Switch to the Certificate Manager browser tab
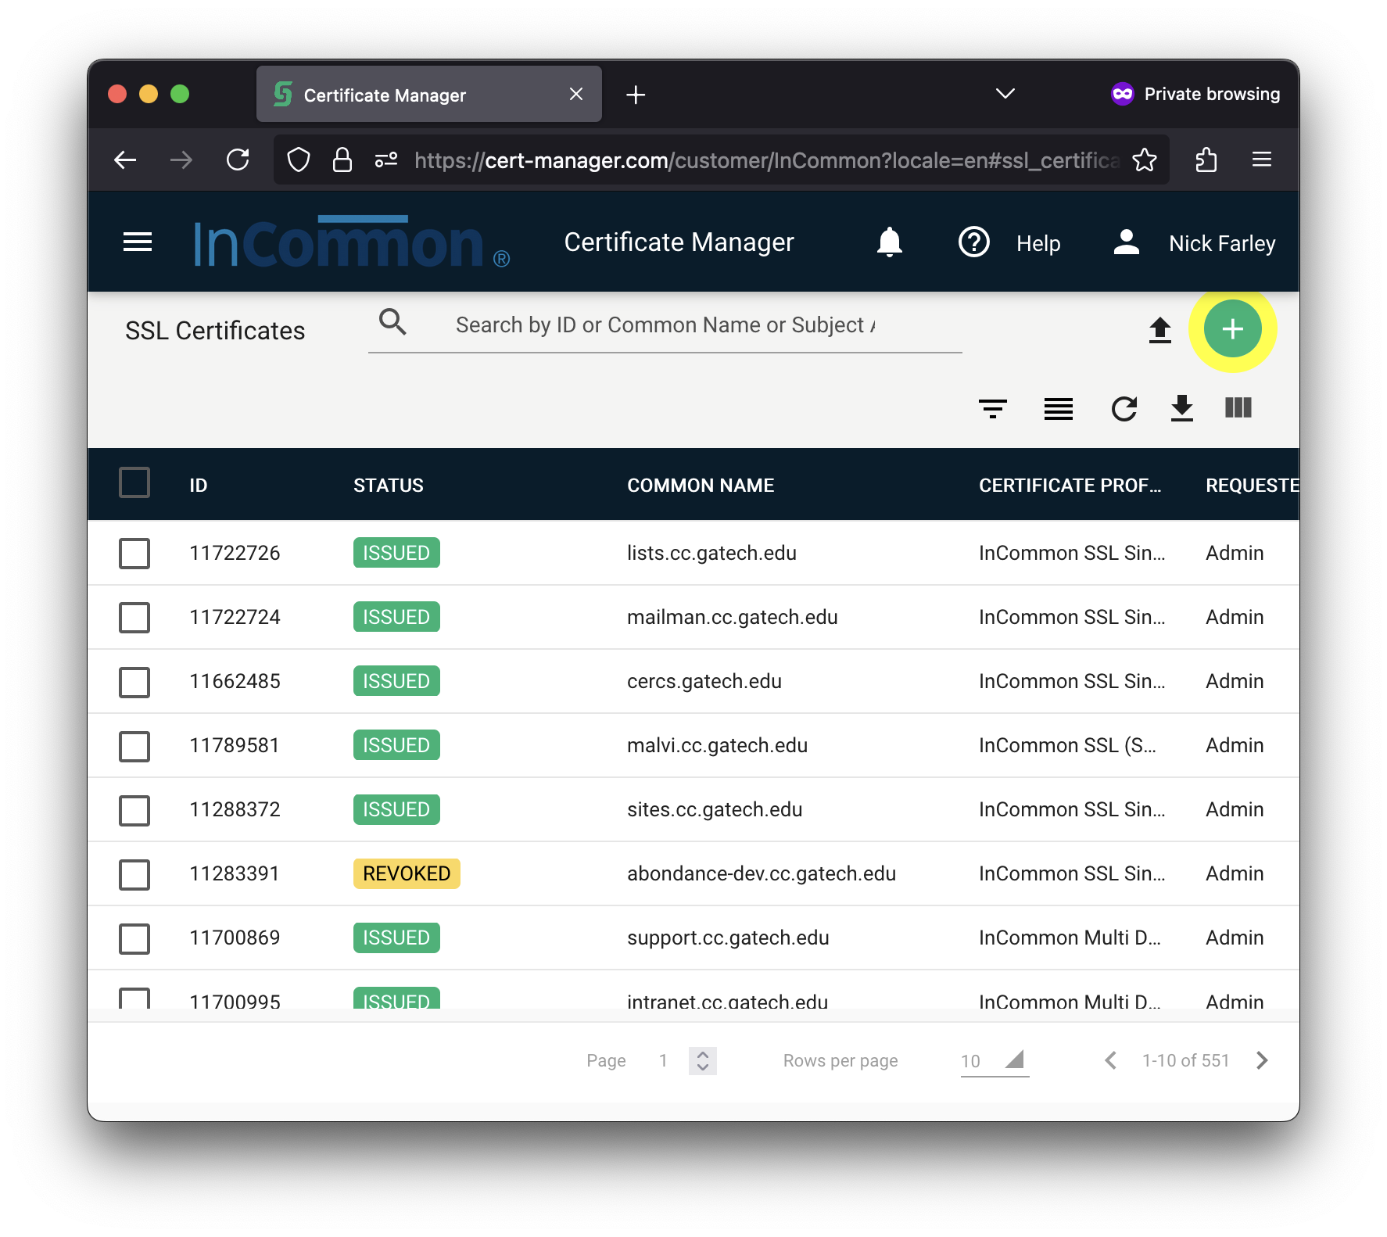The width and height of the screenshot is (1387, 1237). point(429,94)
